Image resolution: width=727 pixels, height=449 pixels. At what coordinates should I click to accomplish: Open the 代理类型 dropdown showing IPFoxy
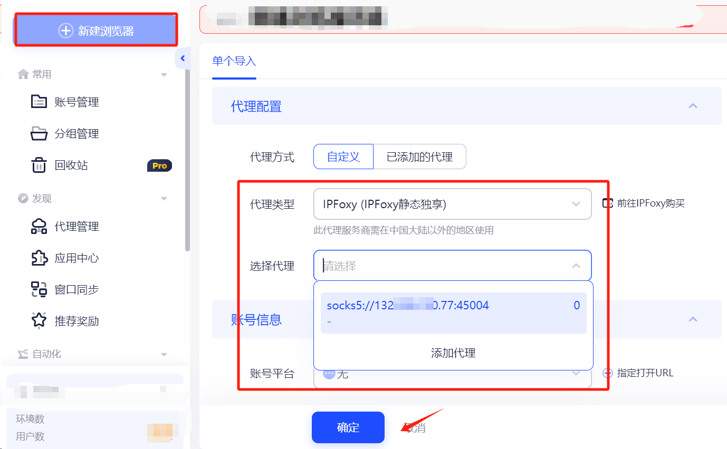[x=452, y=204]
